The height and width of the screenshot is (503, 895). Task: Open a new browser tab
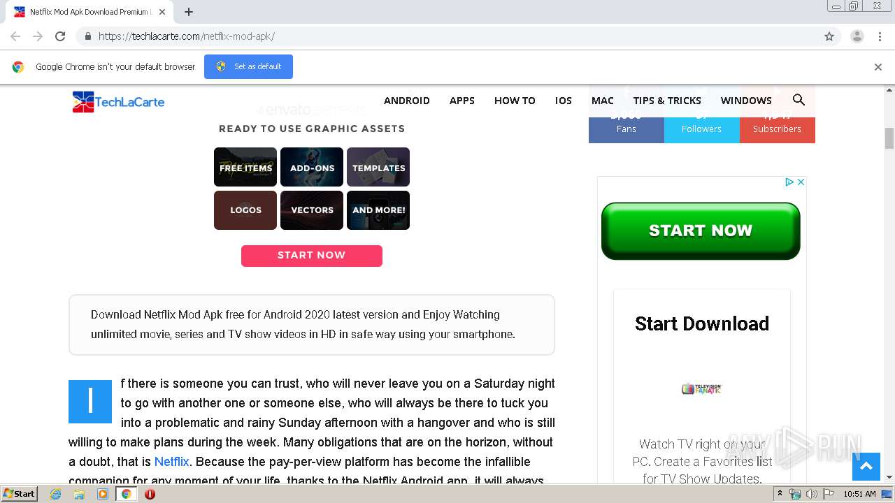tap(189, 12)
